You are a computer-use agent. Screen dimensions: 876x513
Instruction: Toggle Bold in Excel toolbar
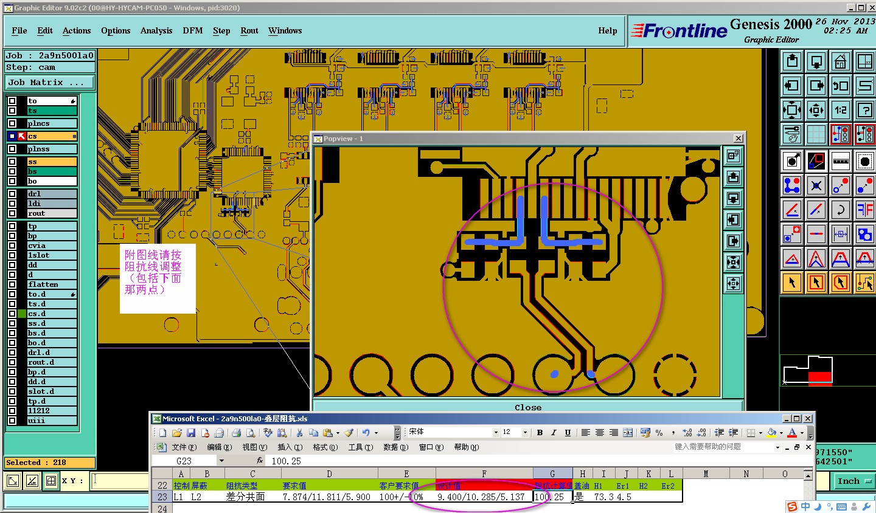click(540, 433)
